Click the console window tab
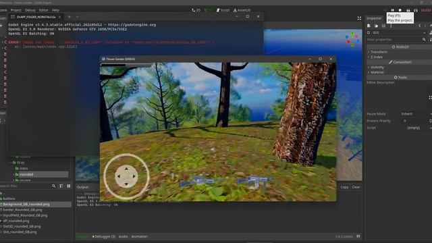 coord(36,17)
